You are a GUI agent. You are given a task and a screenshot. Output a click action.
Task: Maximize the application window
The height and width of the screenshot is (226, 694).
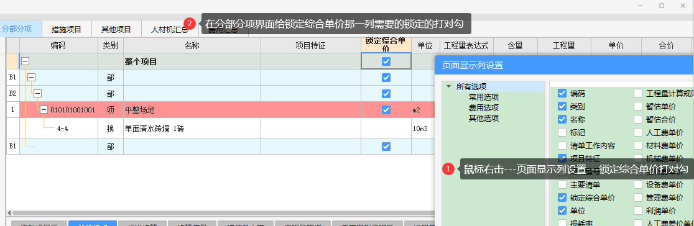point(662,6)
